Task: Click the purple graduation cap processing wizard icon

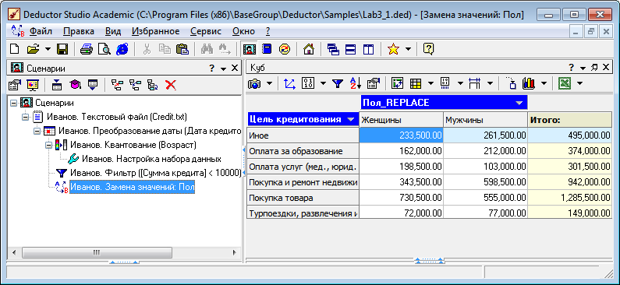Action: click(x=75, y=84)
